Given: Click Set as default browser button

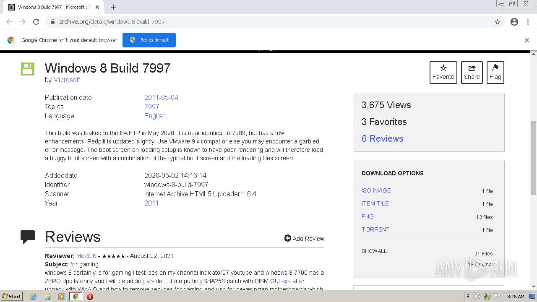Looking at the screenshot, I should (x=149, y=40).
